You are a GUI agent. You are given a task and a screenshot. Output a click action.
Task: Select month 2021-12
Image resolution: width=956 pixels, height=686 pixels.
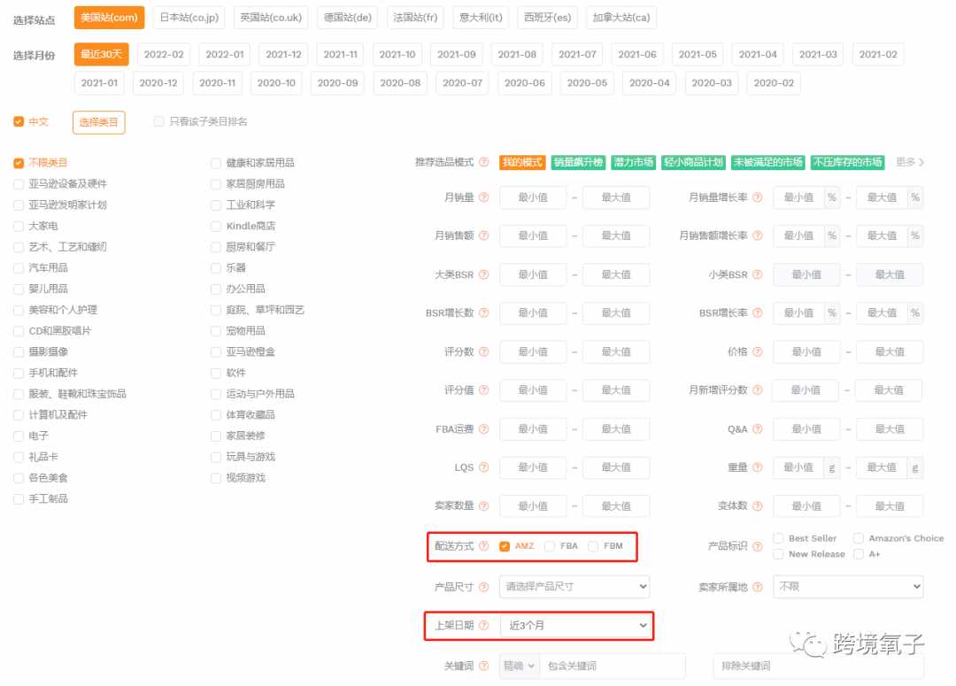click(283, 54)
